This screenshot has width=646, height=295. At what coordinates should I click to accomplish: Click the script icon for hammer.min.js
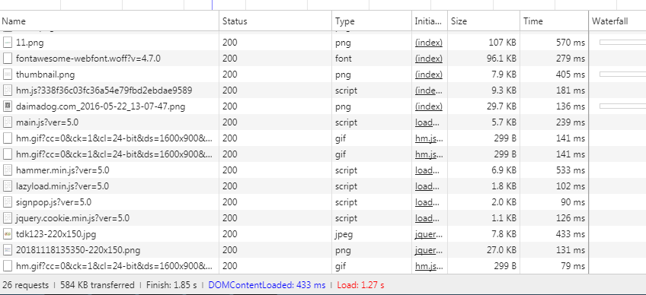[x=8, y=170]
